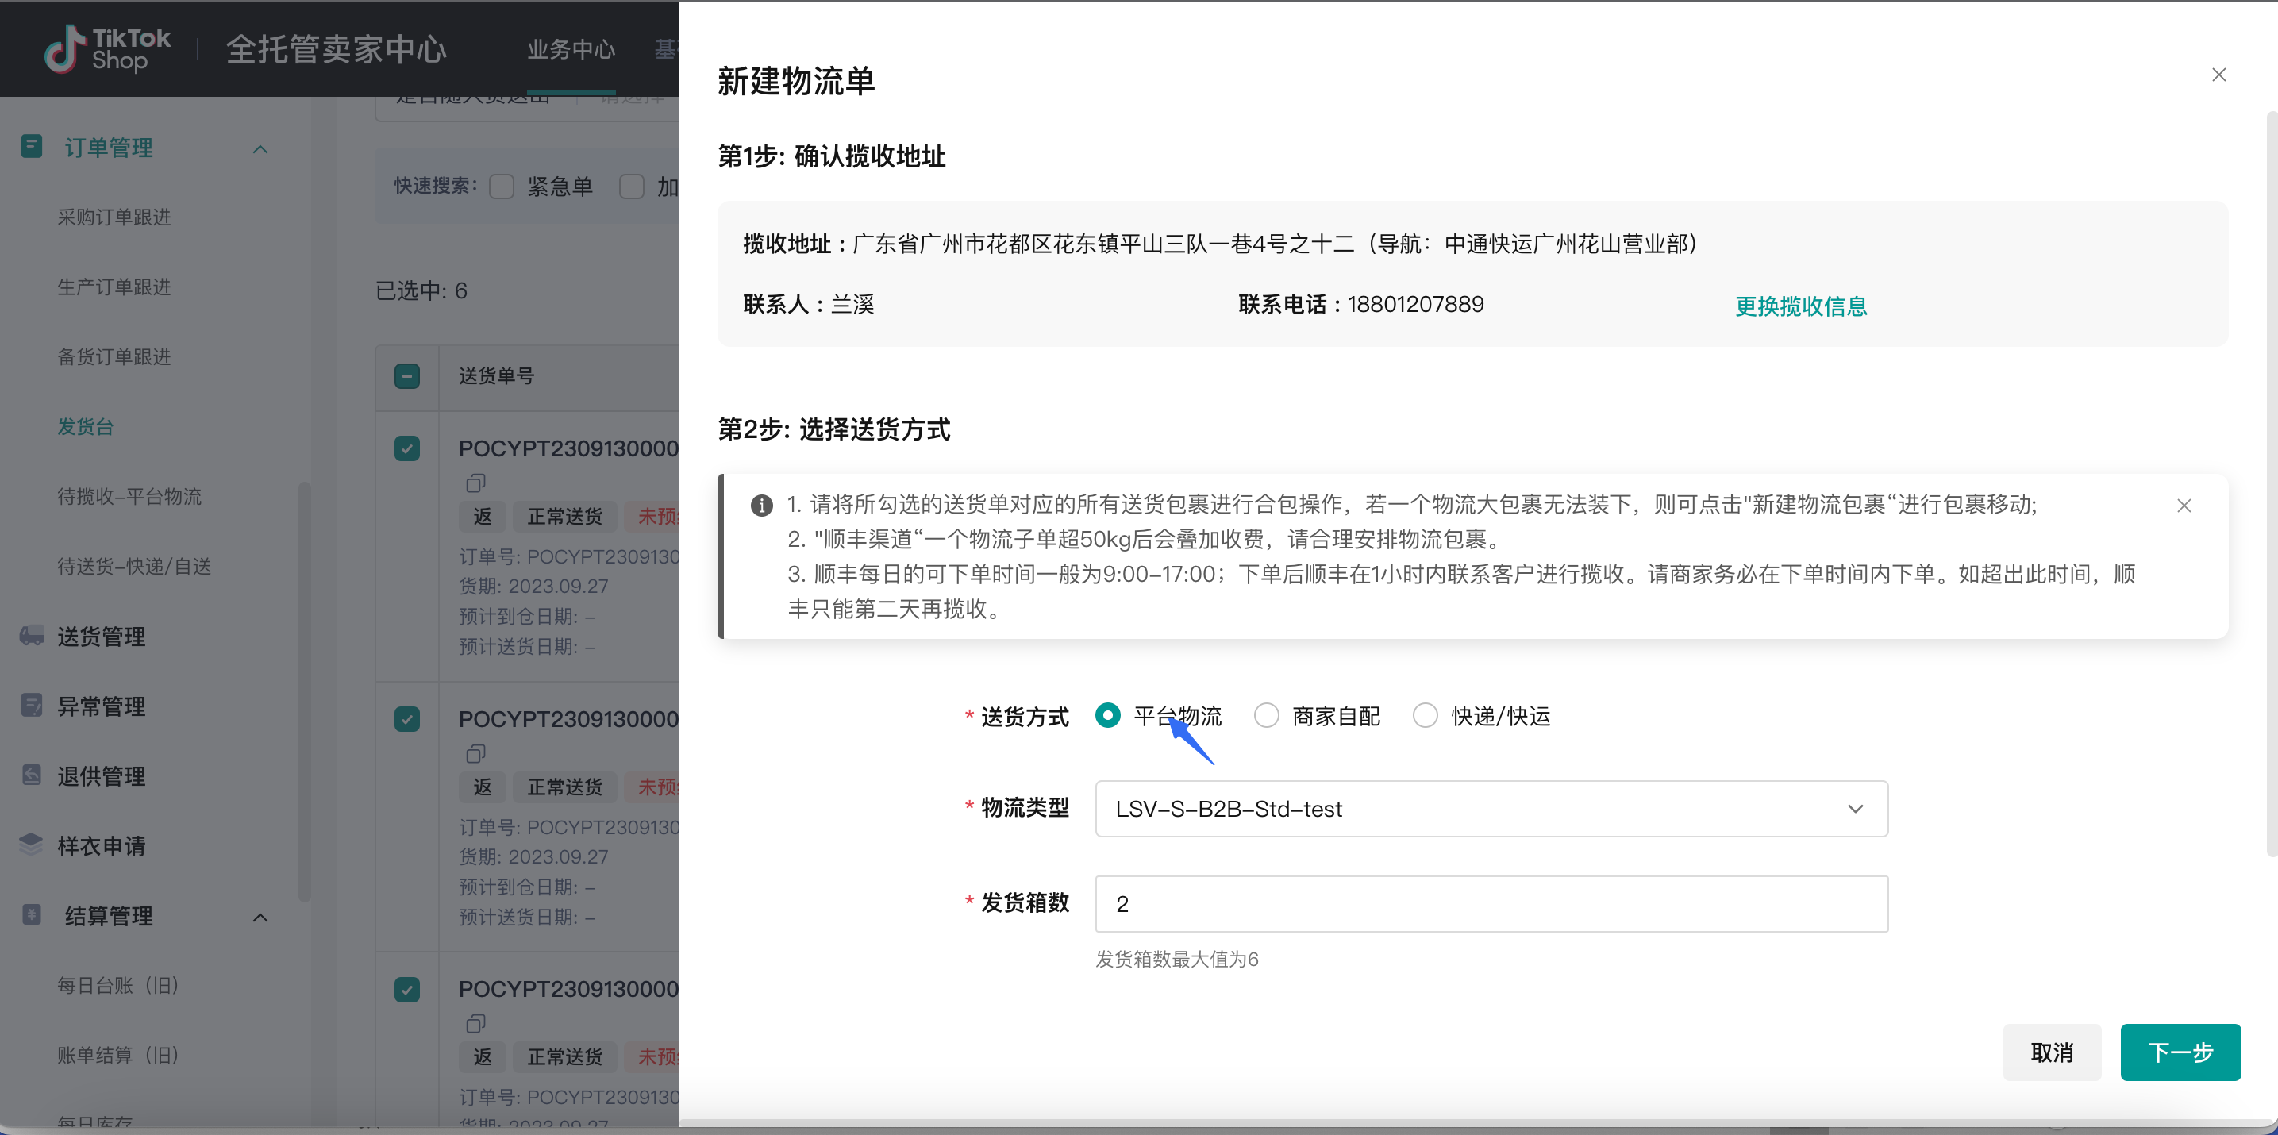The height and width of the screenshot is (1135, 2278).
Task: Click the 发货箱数 input field
Action: point(1491,903)
